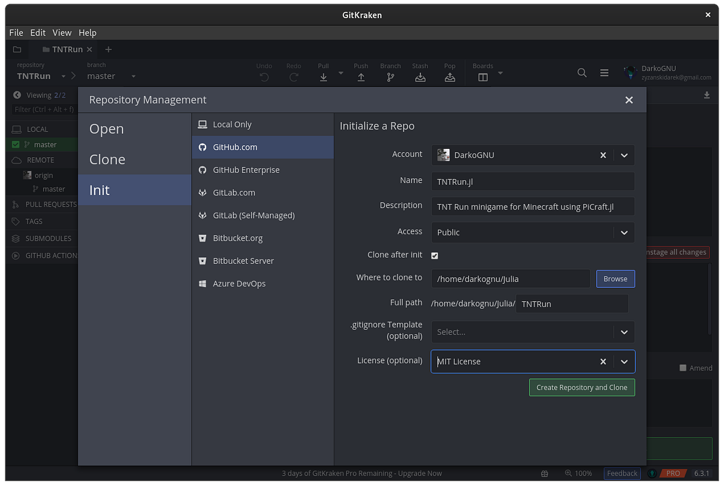Image resolution: width=724 pixels, height=486 pixels.
Task: Click the Create Repository and Clone button
Action: tap(582, 387)
